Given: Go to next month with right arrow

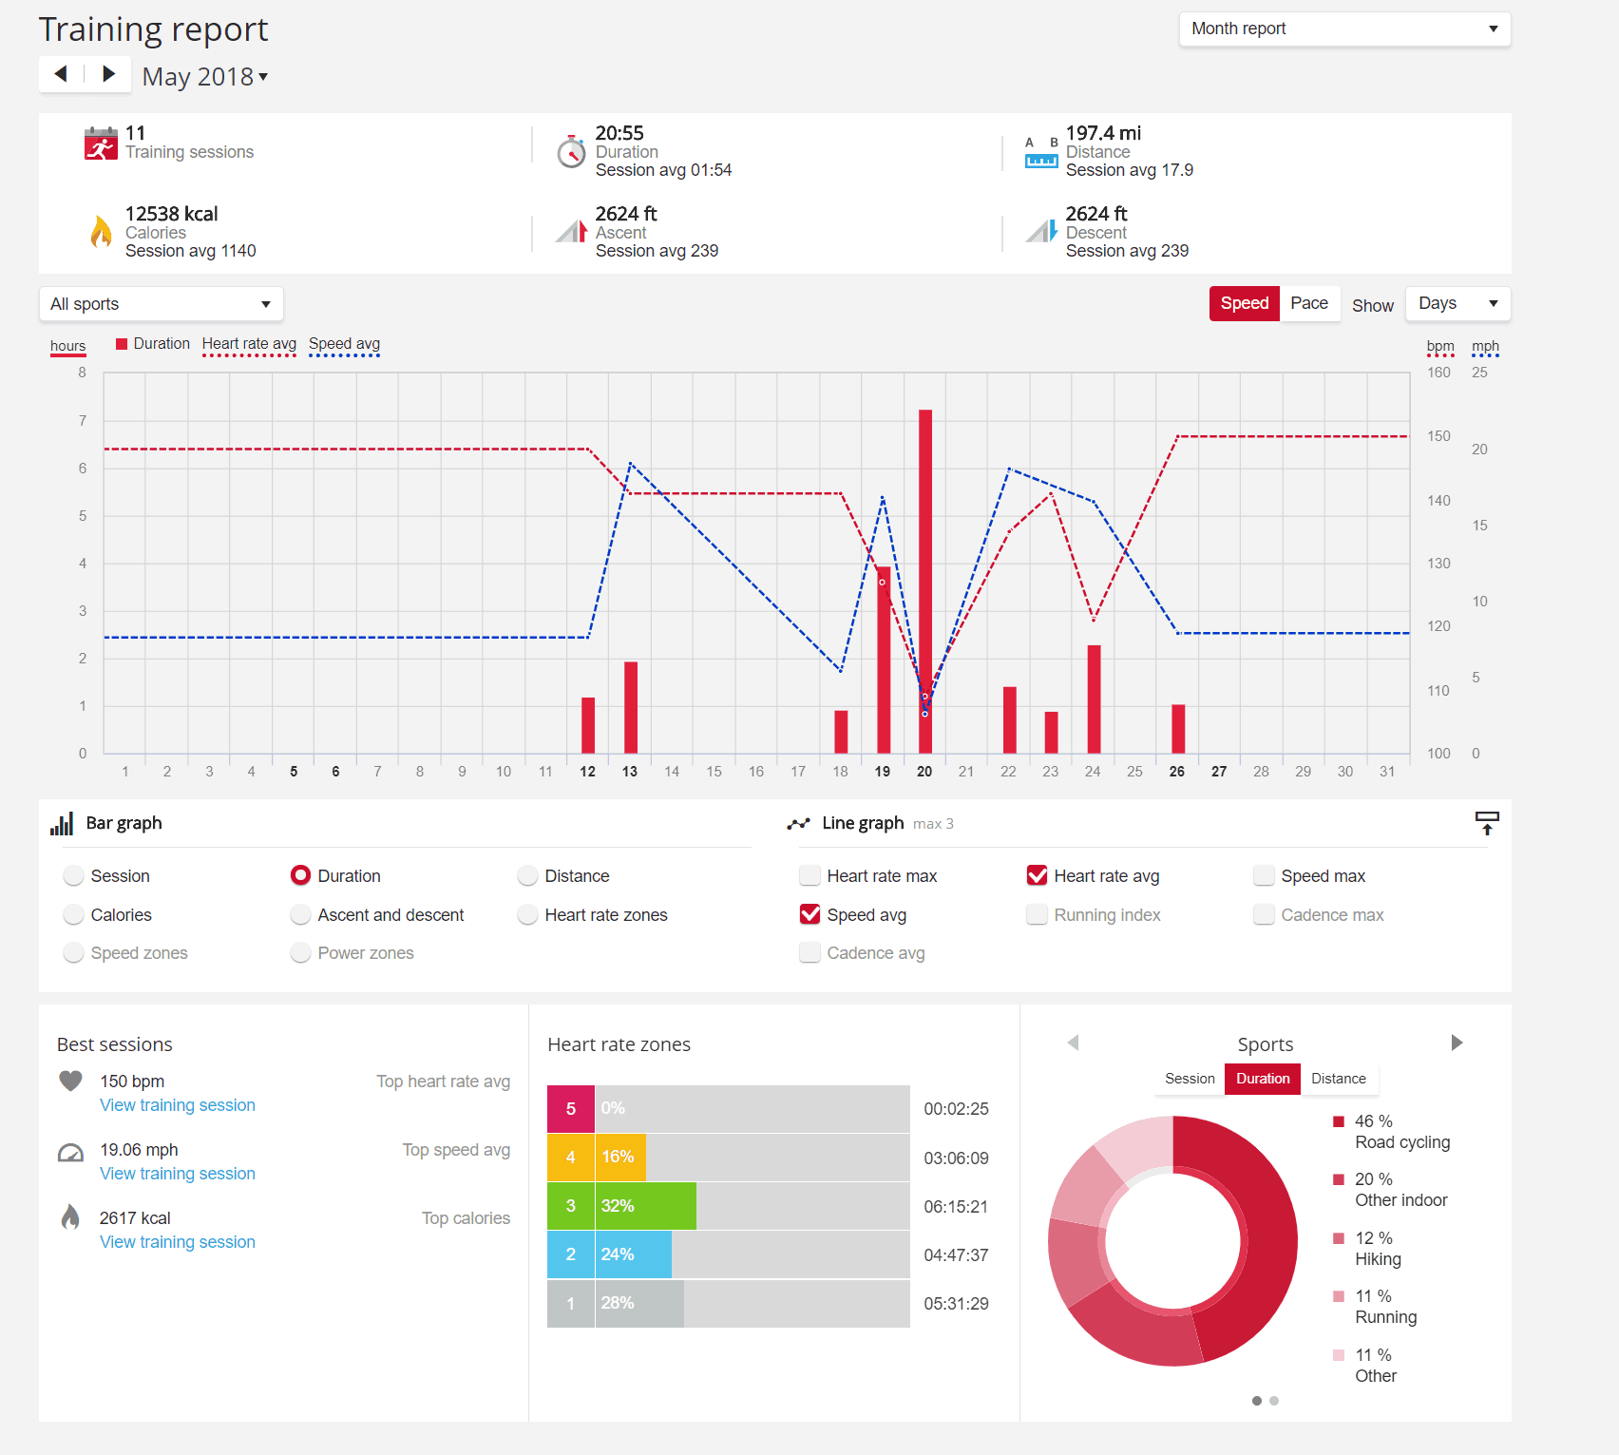Looking at the screenshot, I should (108, 74).
